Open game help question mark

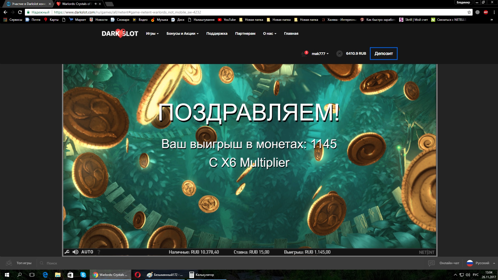click(99, 252)
